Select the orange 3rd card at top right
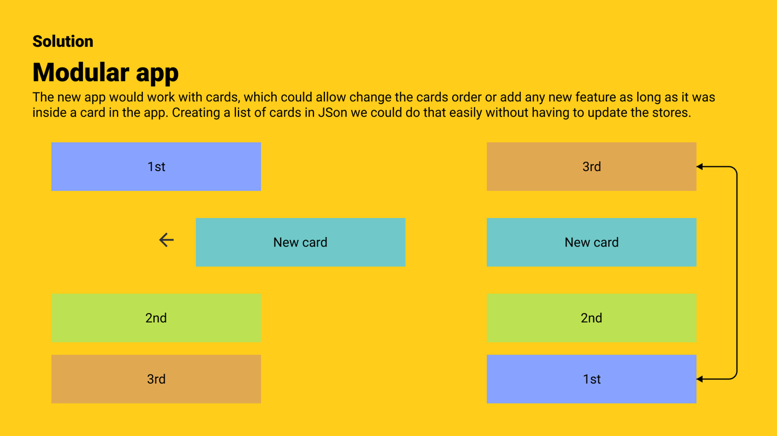 591,167
